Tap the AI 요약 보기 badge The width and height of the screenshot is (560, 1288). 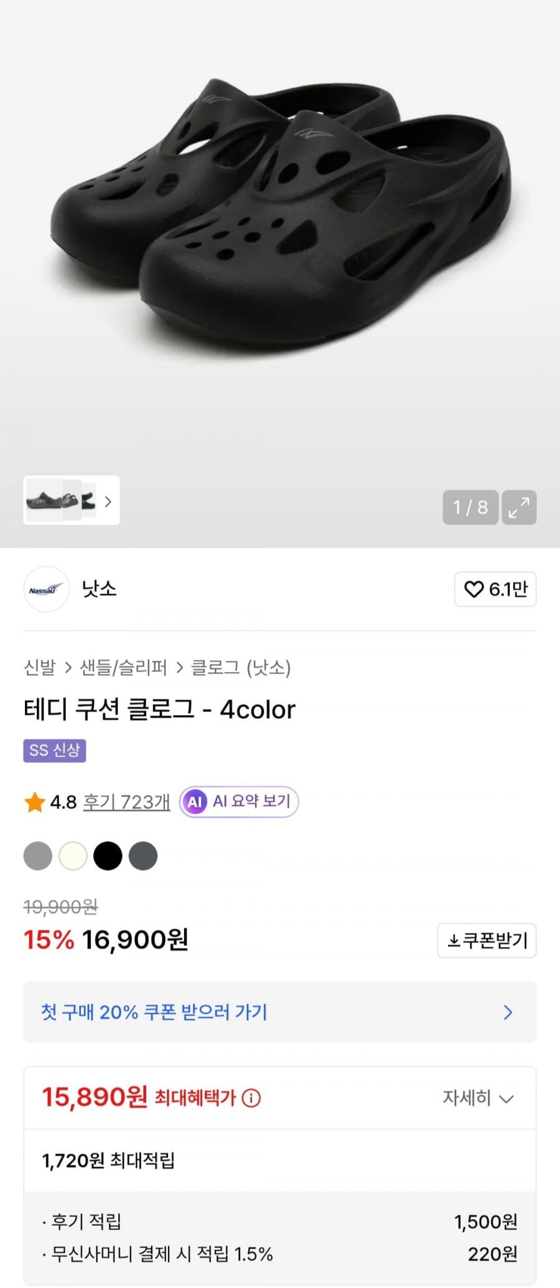click(239, 802)
